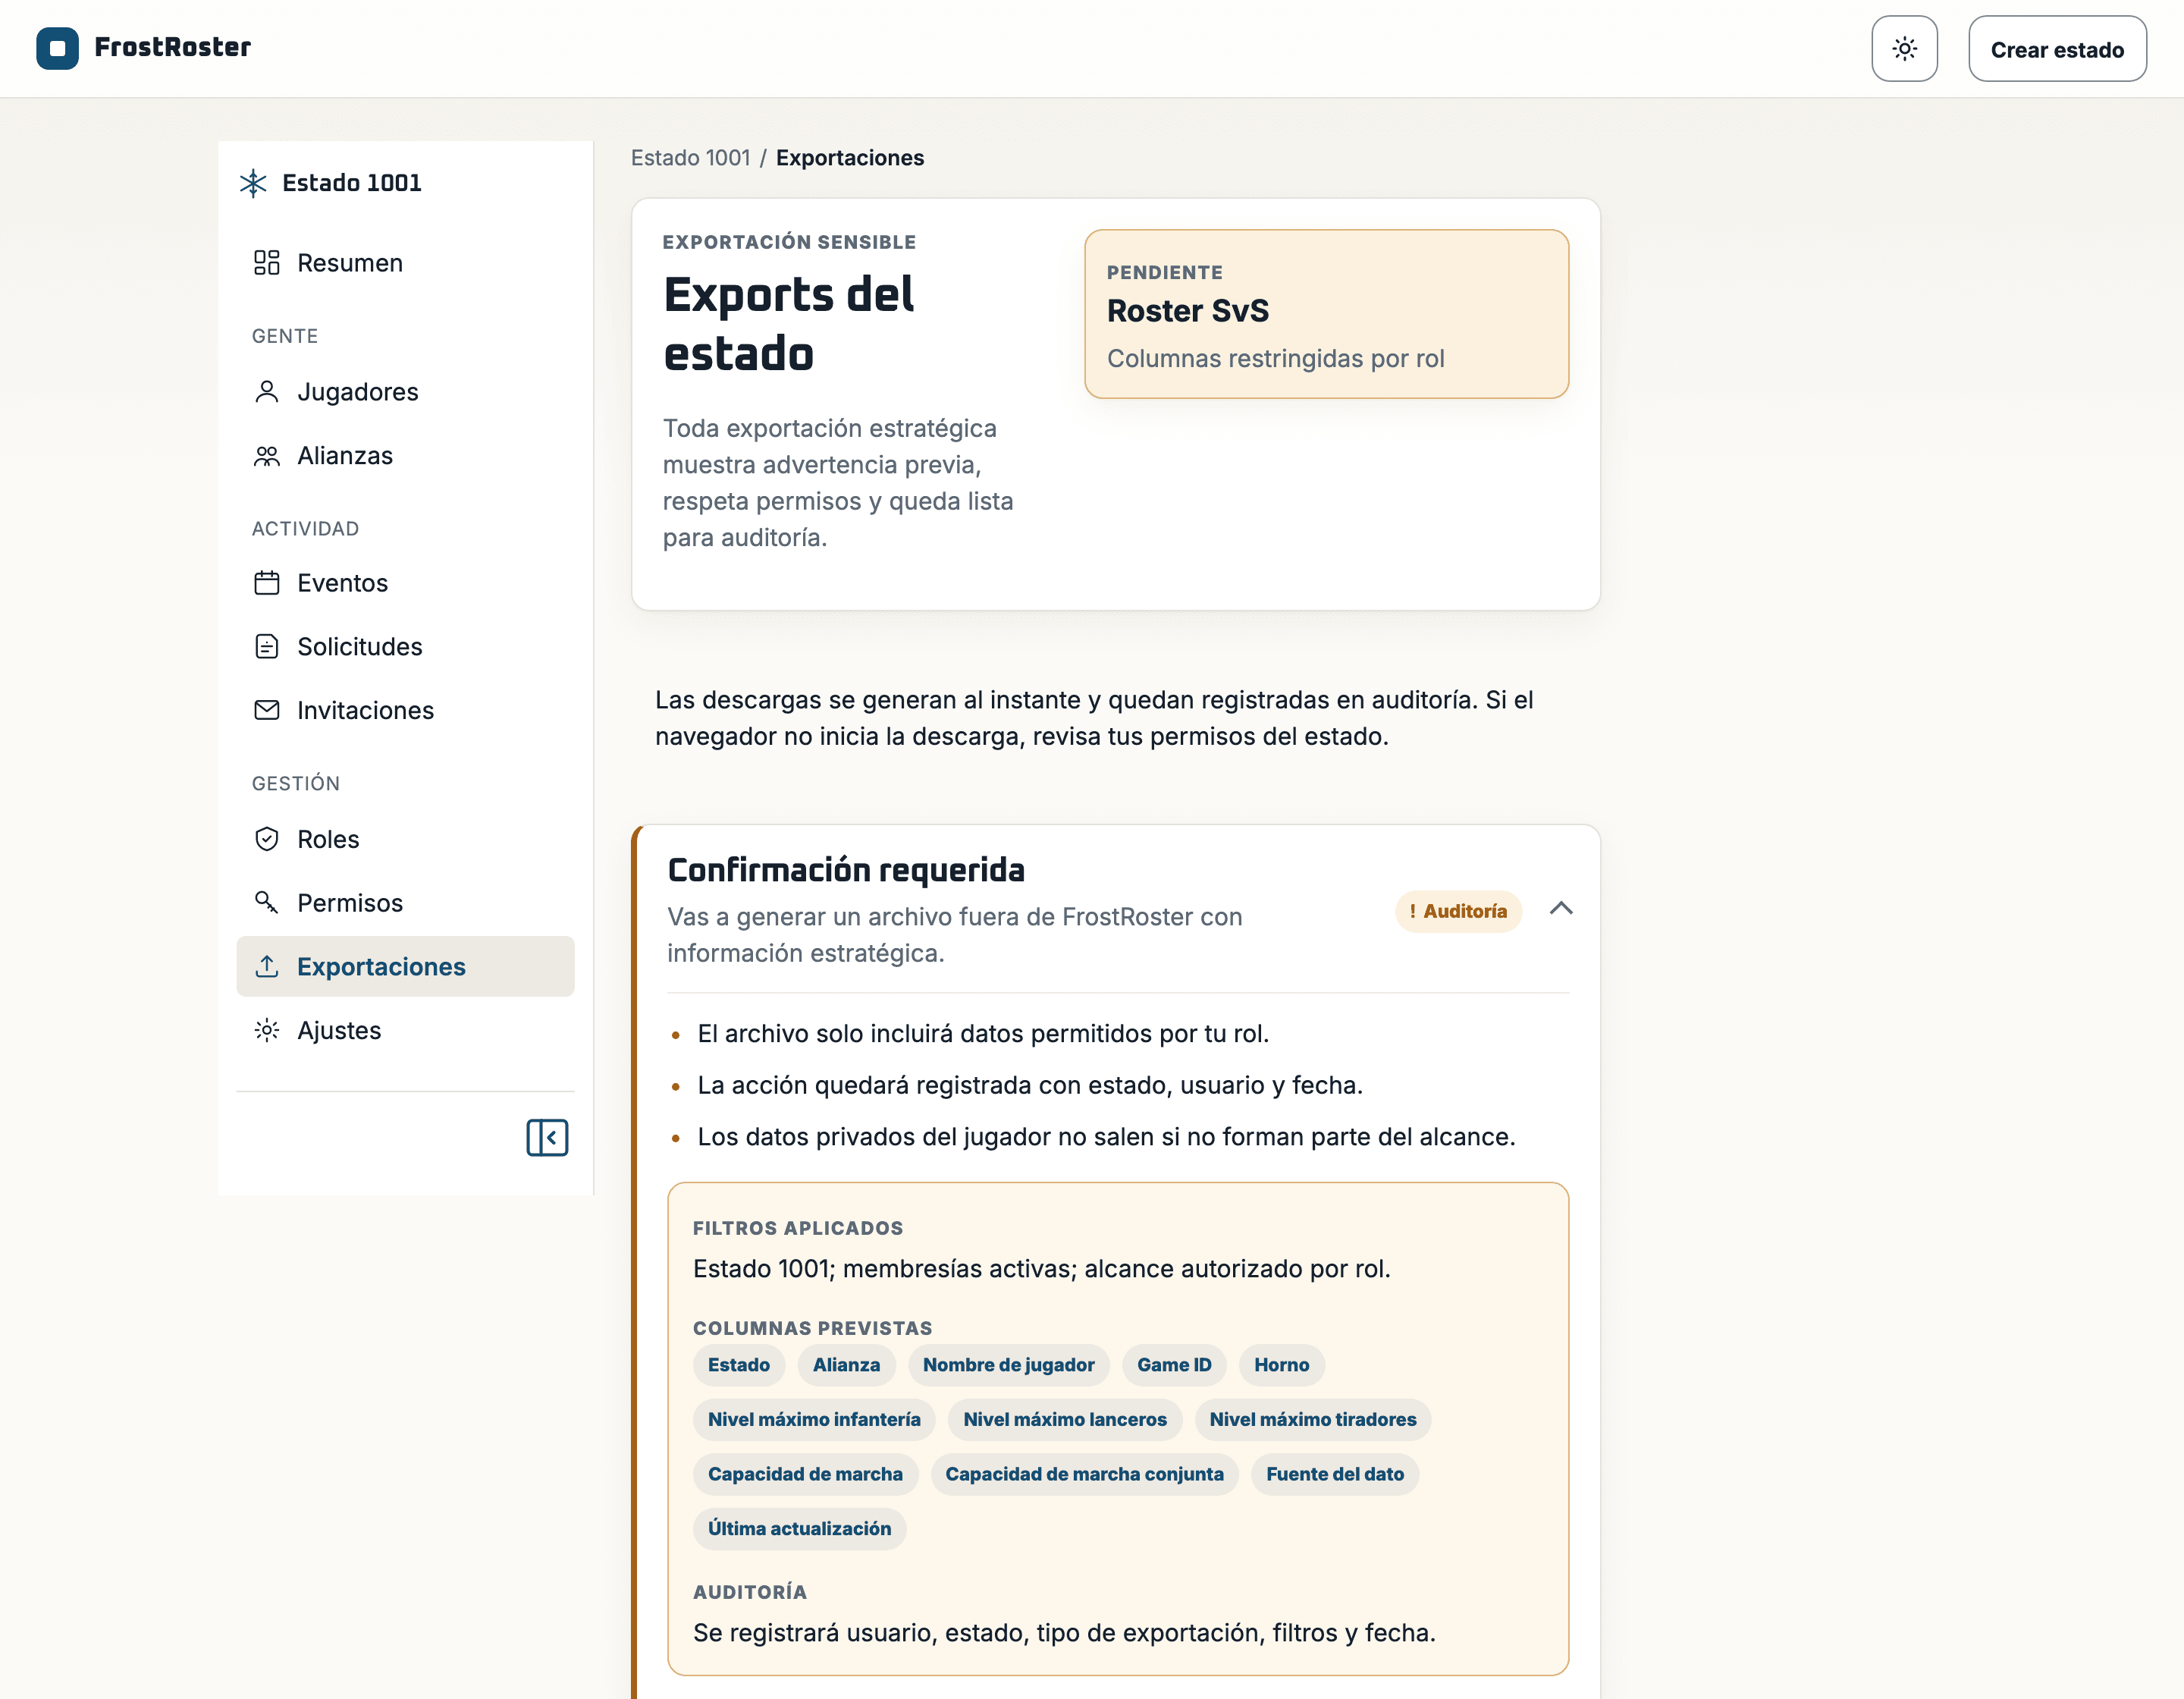Click the Solicitudes document icon

pos(266,647)
